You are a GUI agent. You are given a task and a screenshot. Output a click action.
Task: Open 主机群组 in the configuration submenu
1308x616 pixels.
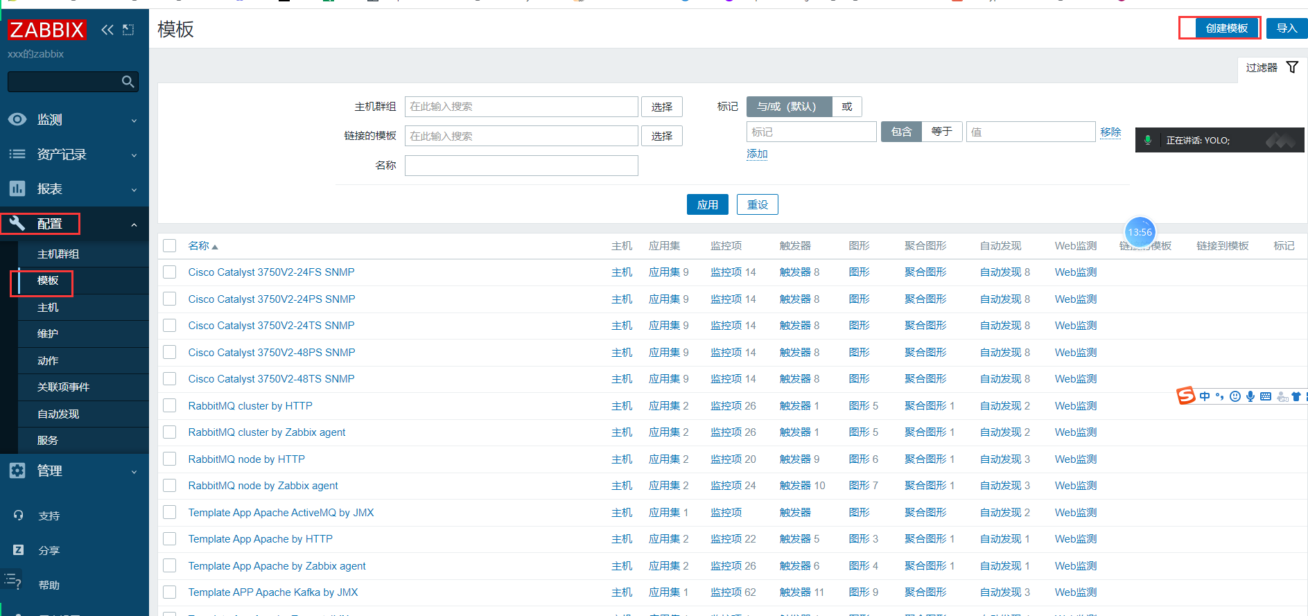coord(58,254)
